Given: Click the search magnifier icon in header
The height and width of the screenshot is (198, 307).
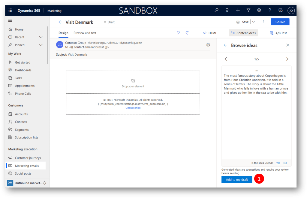Looking at the screenshot, I should coord(216,11).
